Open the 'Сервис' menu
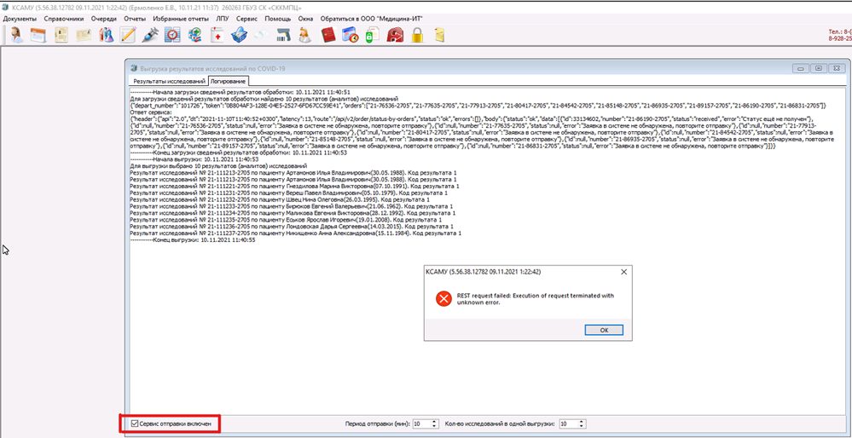 246,18
